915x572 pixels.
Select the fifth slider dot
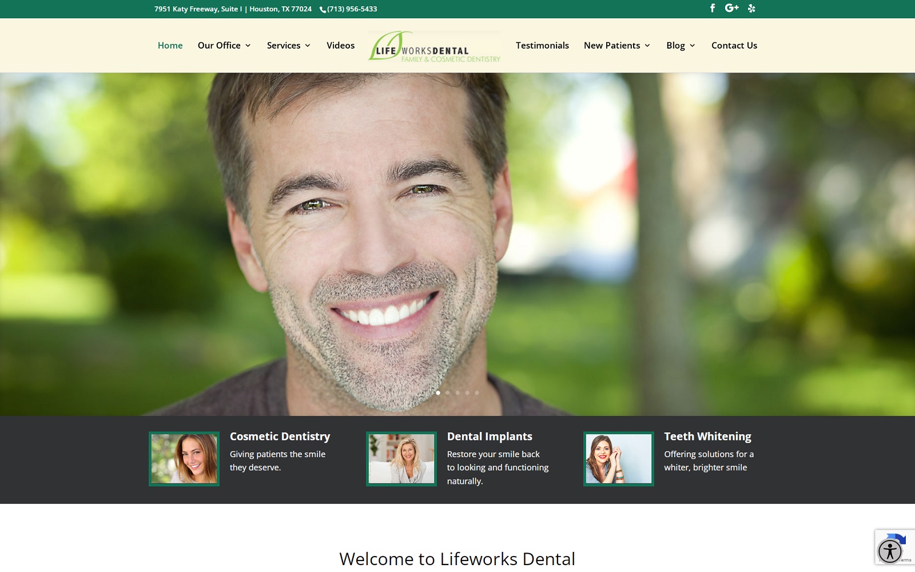pyautogui.click(x=477, y=393)
